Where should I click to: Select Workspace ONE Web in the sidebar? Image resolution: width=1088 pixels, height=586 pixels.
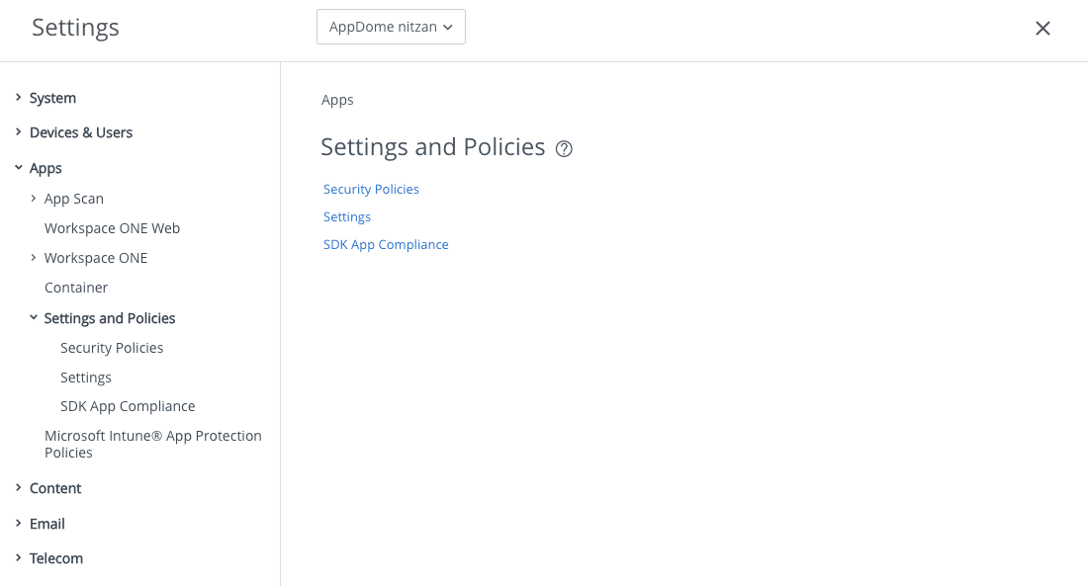[112, 227]
